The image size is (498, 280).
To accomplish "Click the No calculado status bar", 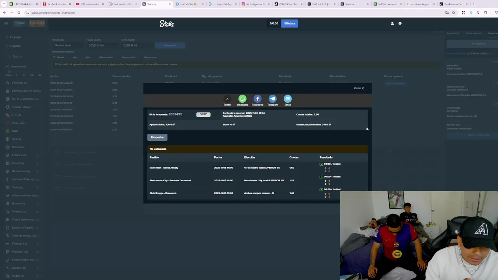I will [257, 149].
